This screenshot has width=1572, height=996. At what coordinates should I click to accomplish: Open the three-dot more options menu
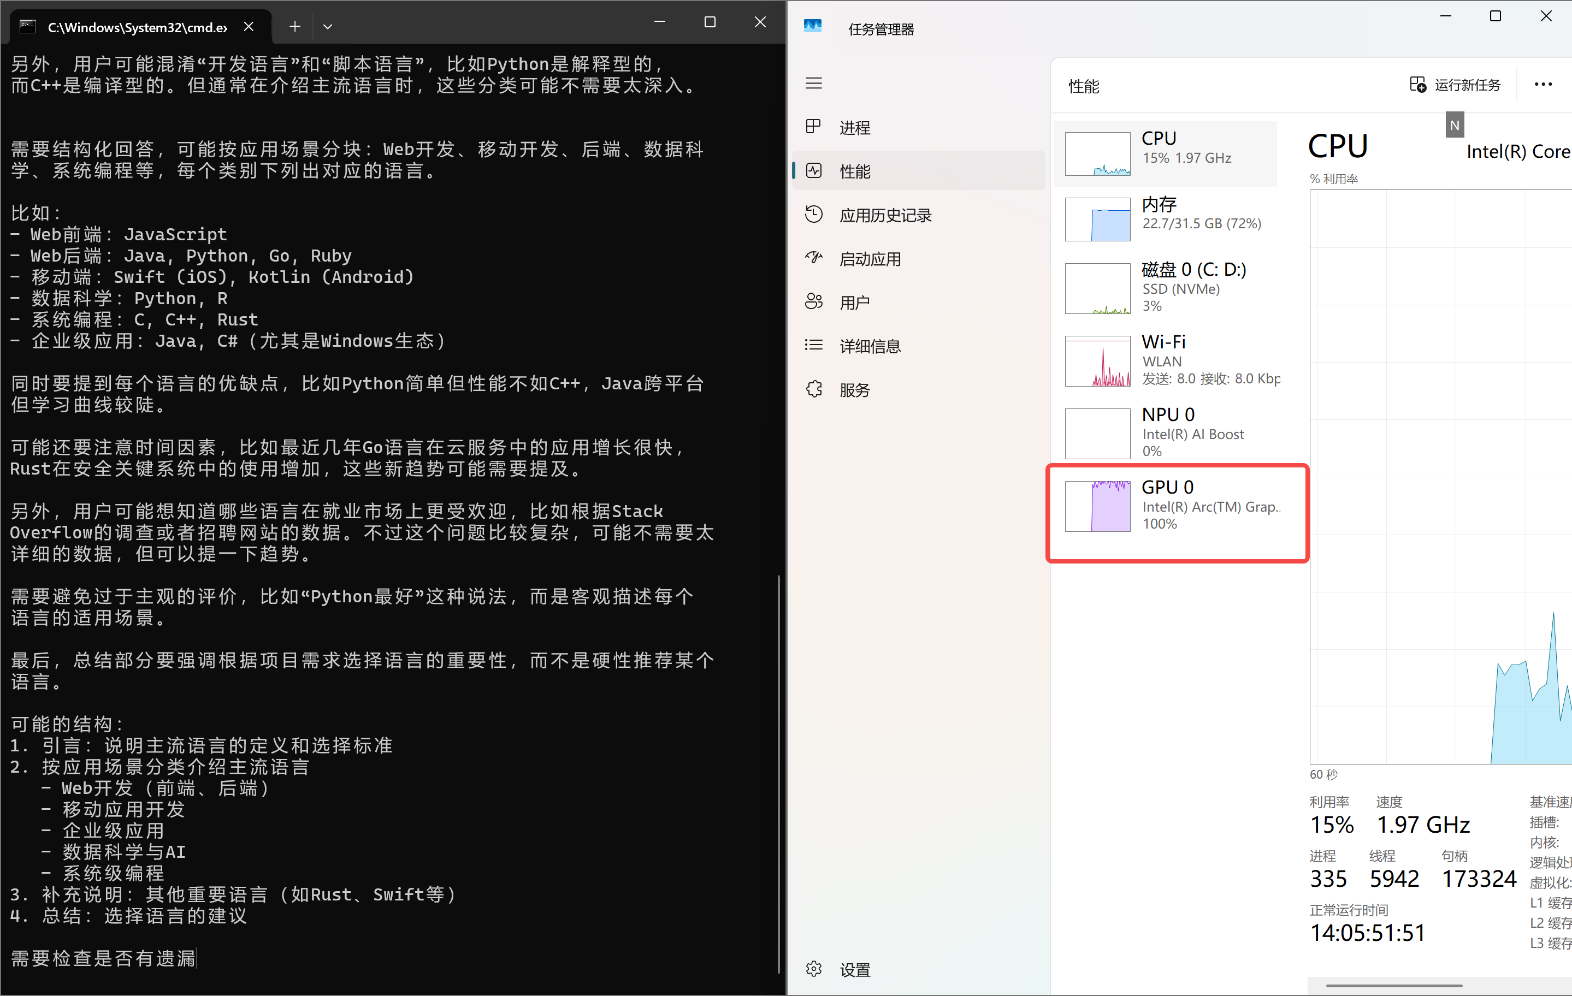coord(1543,85)
